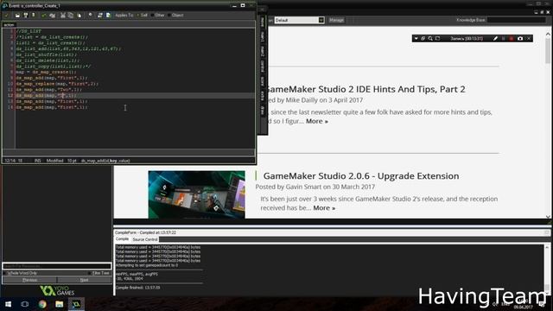553x311 pixels.
Task: Open File Explorer from the taskbar
Action: click(x=60, y=304)
